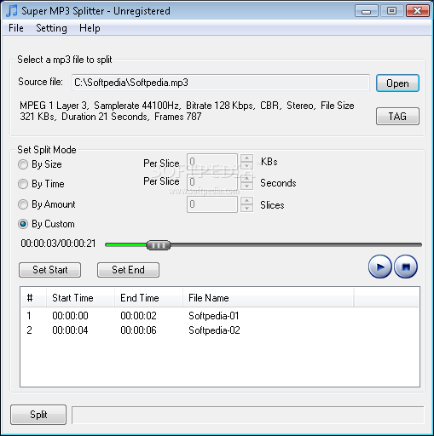Click the MPEG 1 Layer 3 info text

point(187,111)
